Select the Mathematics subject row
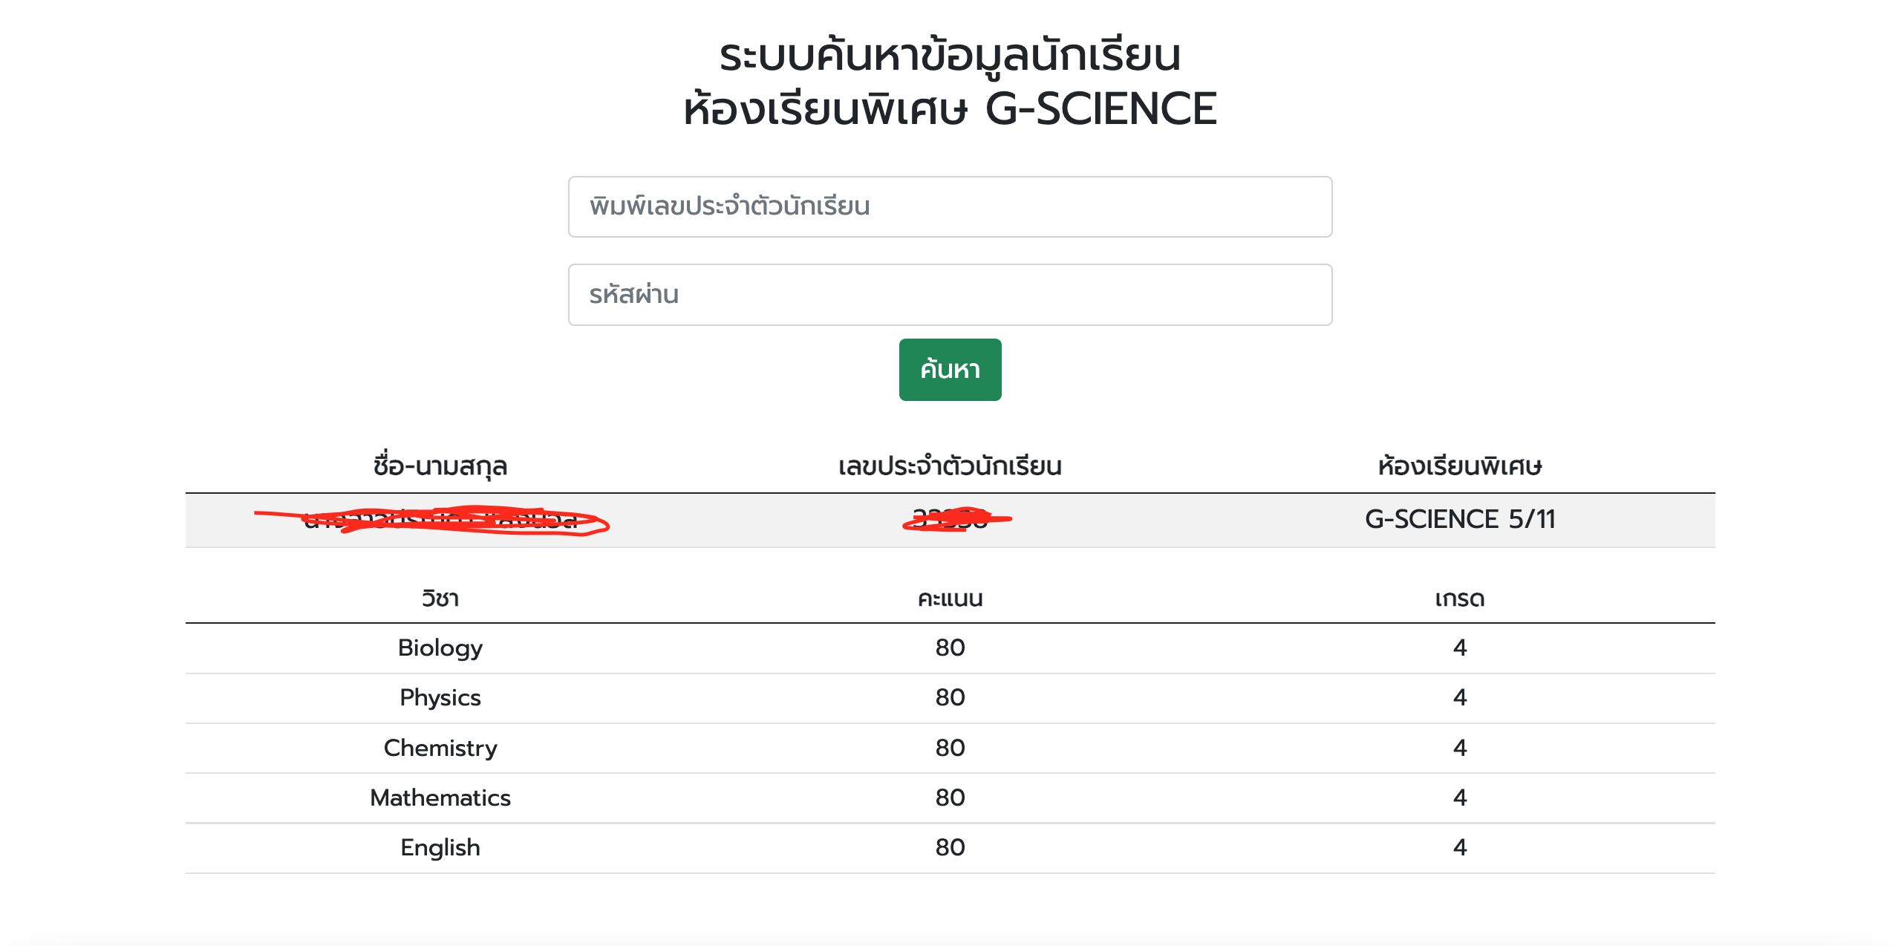 (440, 797)
